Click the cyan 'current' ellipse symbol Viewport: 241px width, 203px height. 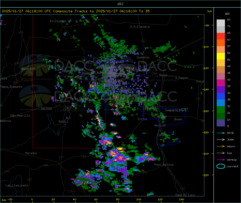(x=221, y=166)
